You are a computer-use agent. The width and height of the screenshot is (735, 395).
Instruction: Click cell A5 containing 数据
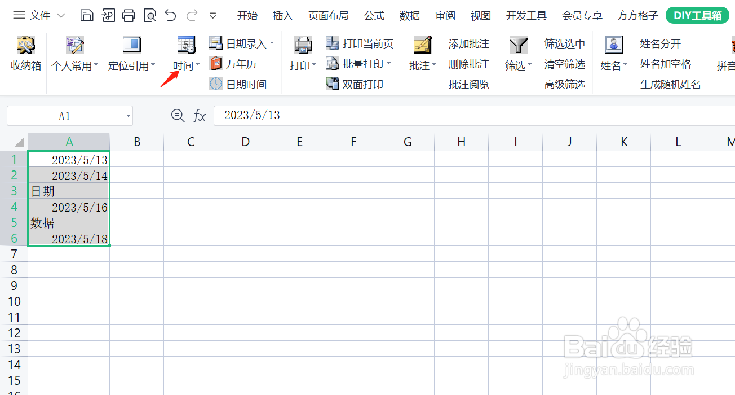pyautogui.click(x=69, y=223)
